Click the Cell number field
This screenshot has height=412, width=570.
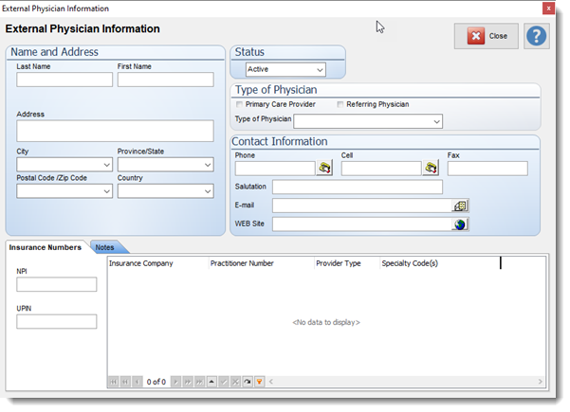point(381,169)
